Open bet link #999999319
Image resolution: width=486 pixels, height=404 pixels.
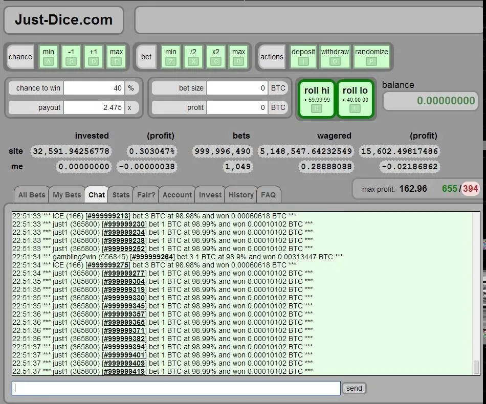point(124,289)
